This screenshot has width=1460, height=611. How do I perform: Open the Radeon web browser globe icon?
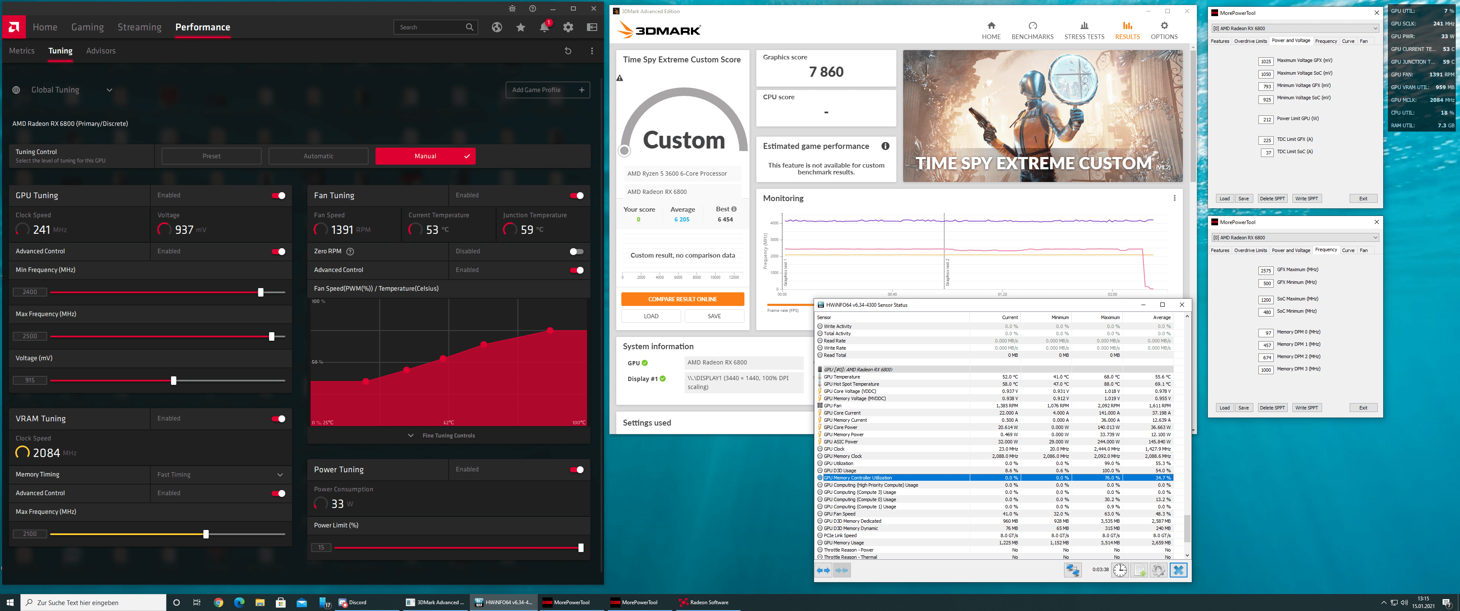coord(497,27)
